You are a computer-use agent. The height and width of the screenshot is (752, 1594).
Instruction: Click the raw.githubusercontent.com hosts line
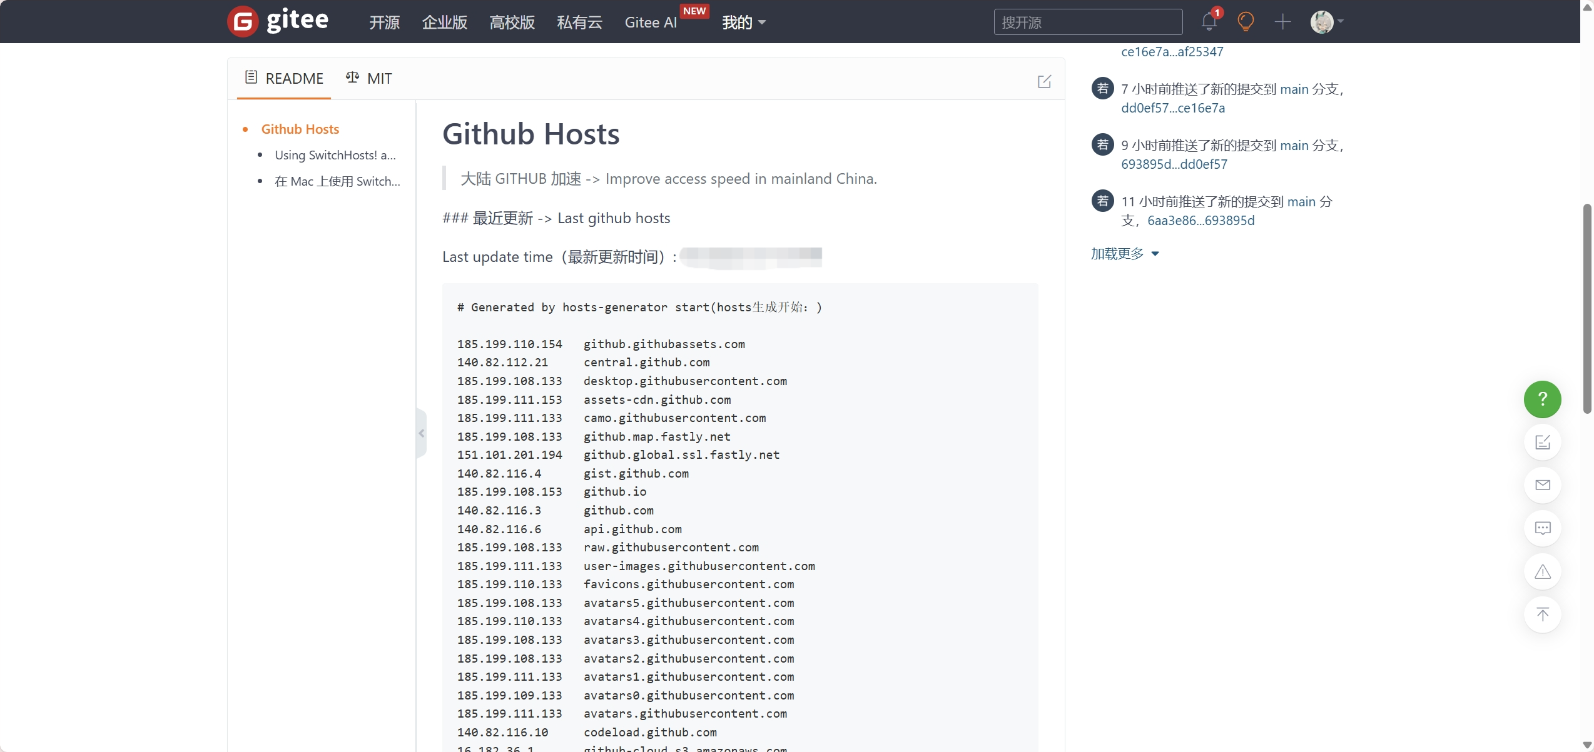pos(607,548)
